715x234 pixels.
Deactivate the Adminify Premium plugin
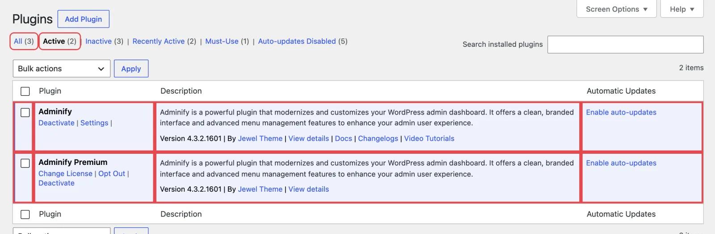coord(56,183)
